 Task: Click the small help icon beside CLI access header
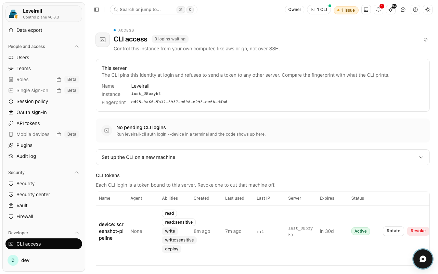click(426, 40)
